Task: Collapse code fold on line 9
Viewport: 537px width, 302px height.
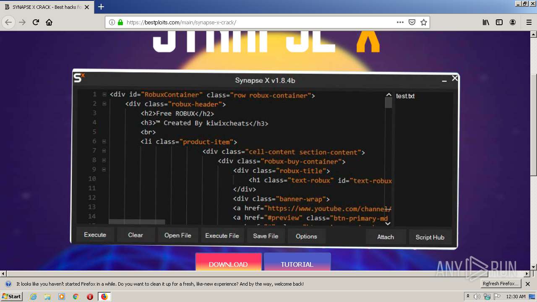Action: point(104,169)
